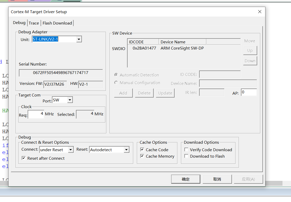Click the Update button
Image resolution: width=291 pixels, height=202 pixels.
click(165, 93)
